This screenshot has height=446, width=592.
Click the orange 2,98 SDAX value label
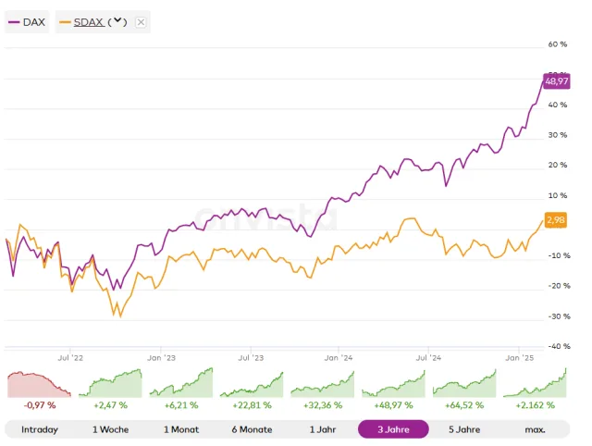(556, 219)
